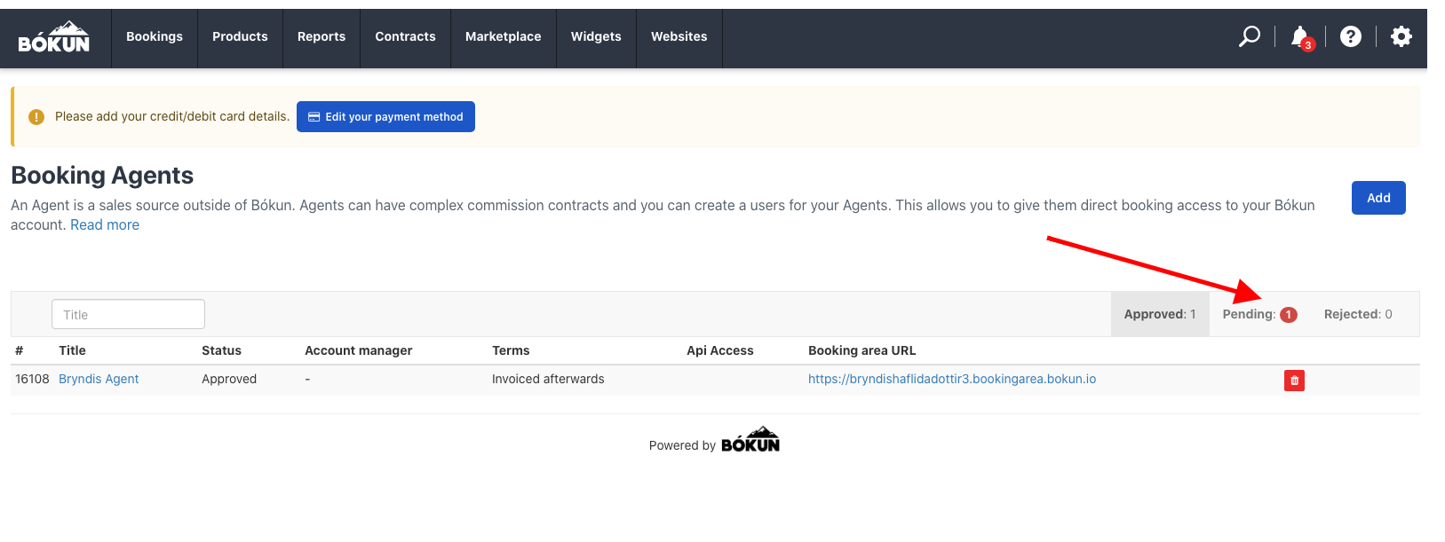Image resolution: width=1445 pixels, height=542 pixels.
Task: Click the Approved status cell
Action: click(229, 379)
